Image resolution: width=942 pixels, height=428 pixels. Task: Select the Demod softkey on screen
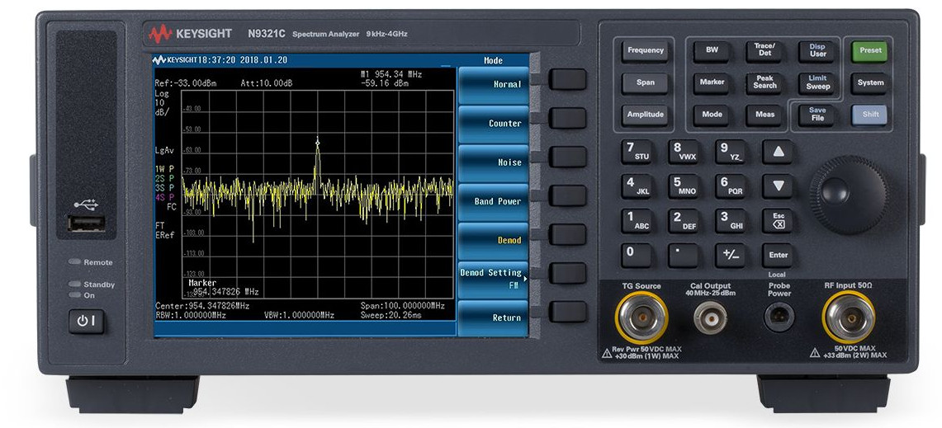tap(493, 240)
